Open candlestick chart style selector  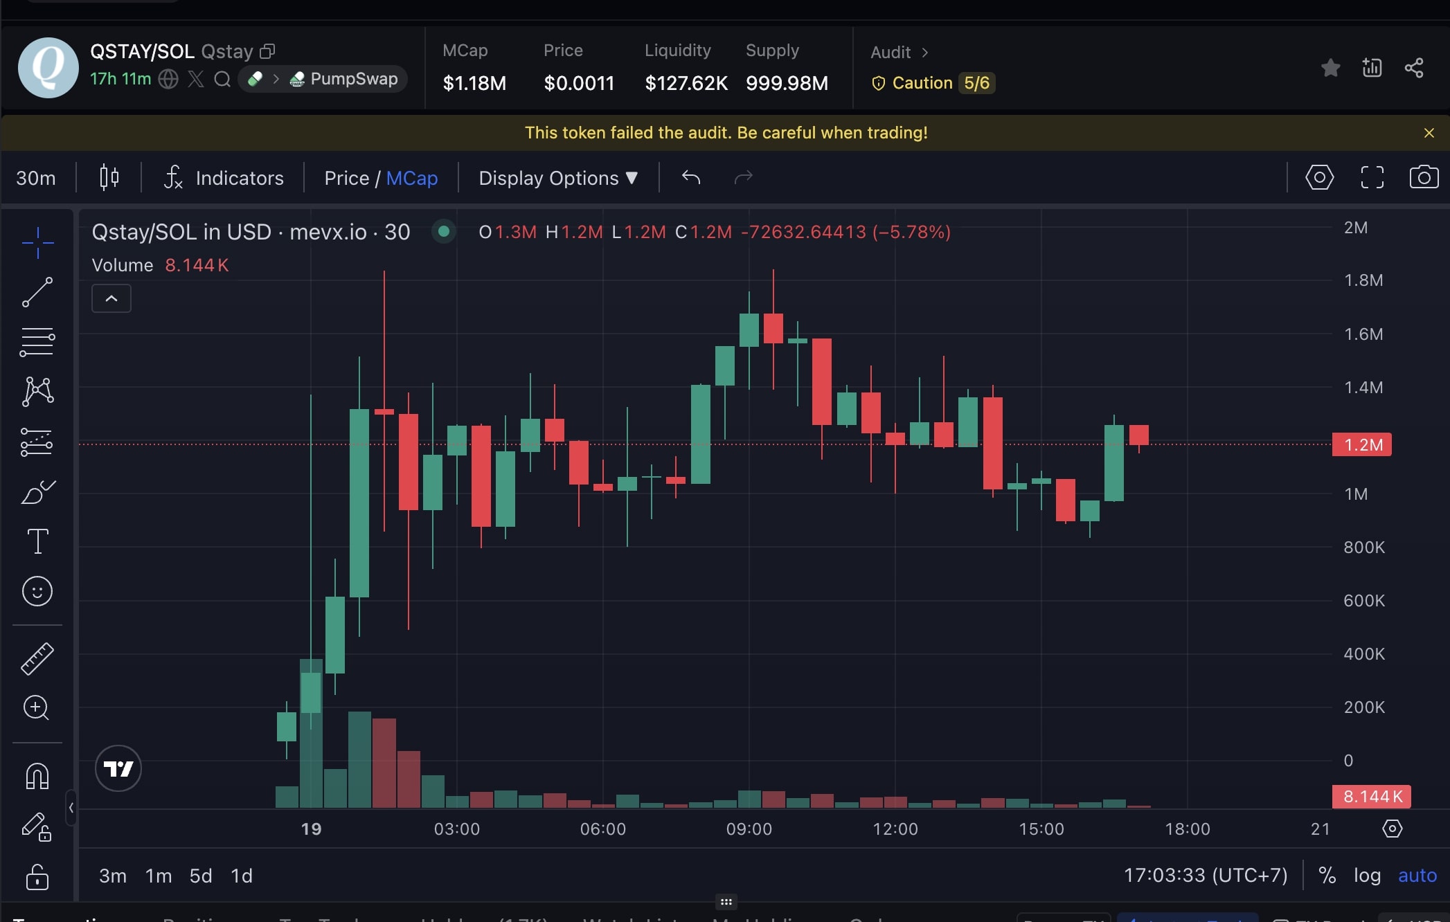pos(109,178)
